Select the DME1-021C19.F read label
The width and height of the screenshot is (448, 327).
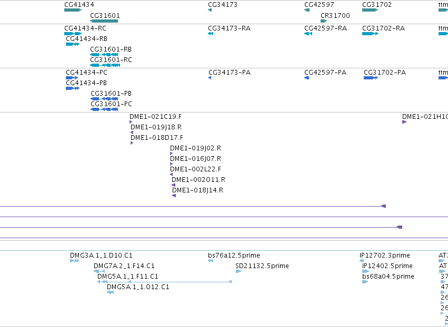tap(155, 117)
